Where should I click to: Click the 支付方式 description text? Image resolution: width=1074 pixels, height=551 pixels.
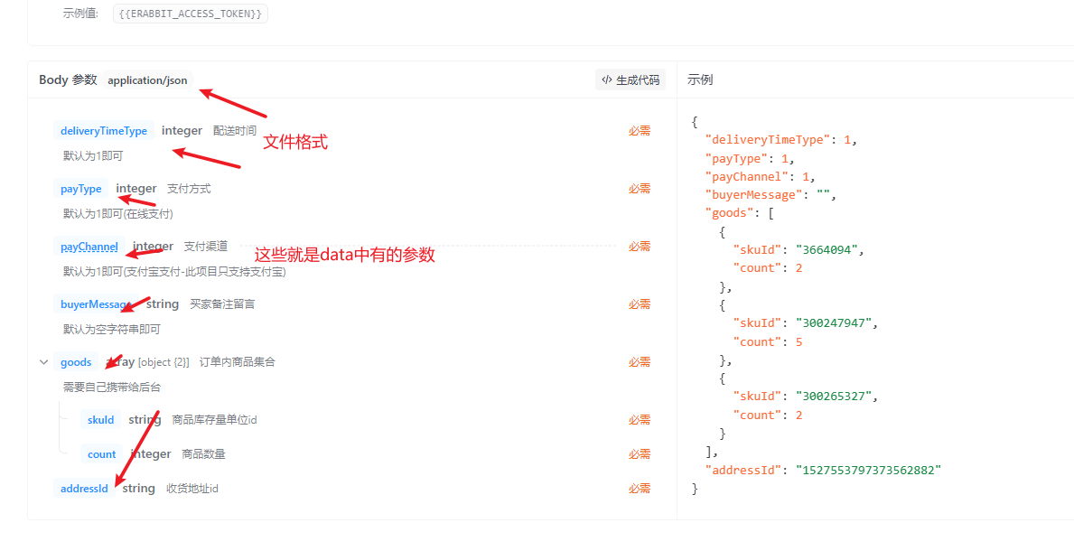189,189
